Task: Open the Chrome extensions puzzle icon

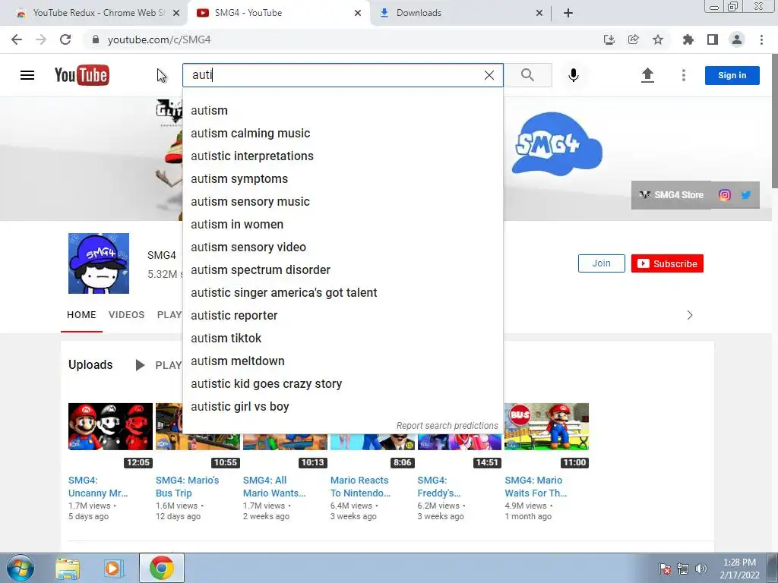Action: click(688, 39)
